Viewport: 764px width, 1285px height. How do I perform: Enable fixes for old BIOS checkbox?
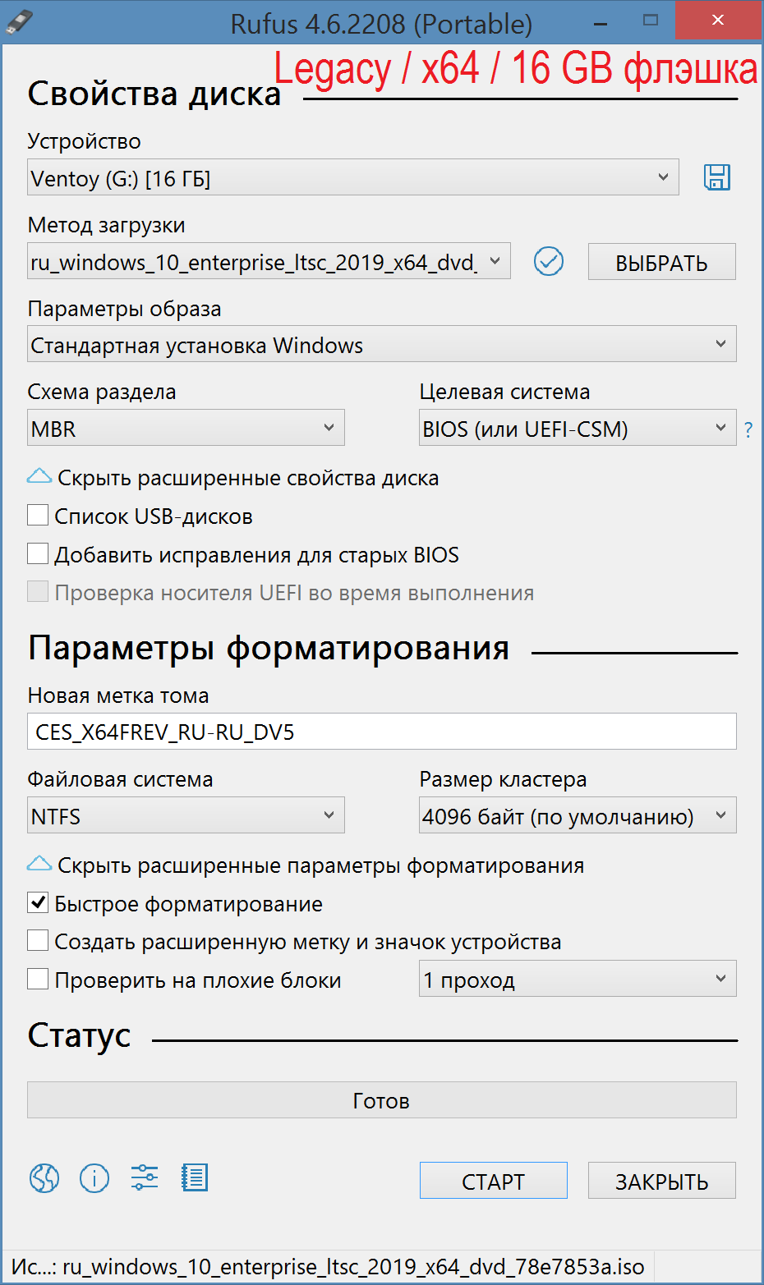pyautogui.click(x=38, y=554)
